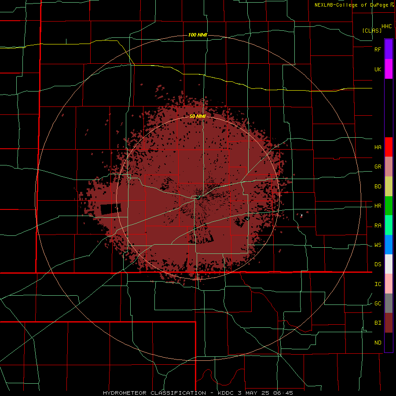Click the white DS legend swatch
The image size is (396, 396).
tap(389, 264)
